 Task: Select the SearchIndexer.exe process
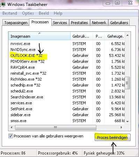click(x=67, y=97)
